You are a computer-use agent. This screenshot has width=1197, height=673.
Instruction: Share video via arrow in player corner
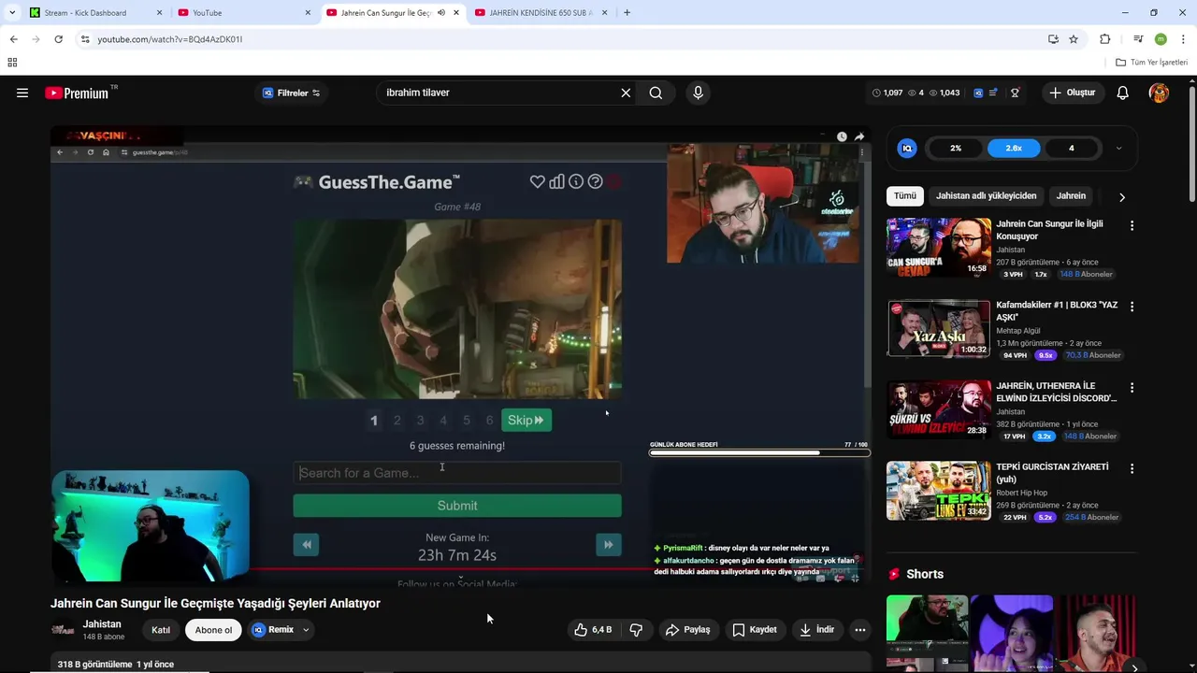(x=859, y=136)
